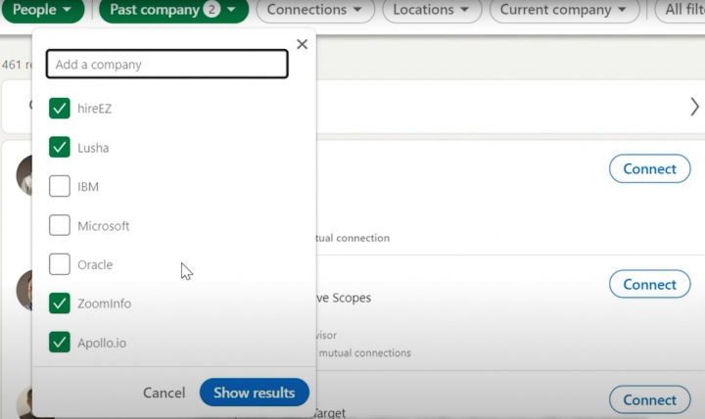Image resolution: width=705 pixels, height=419 pixels.
Task: Expand the Connections filter dropdown
Action: 313,10
